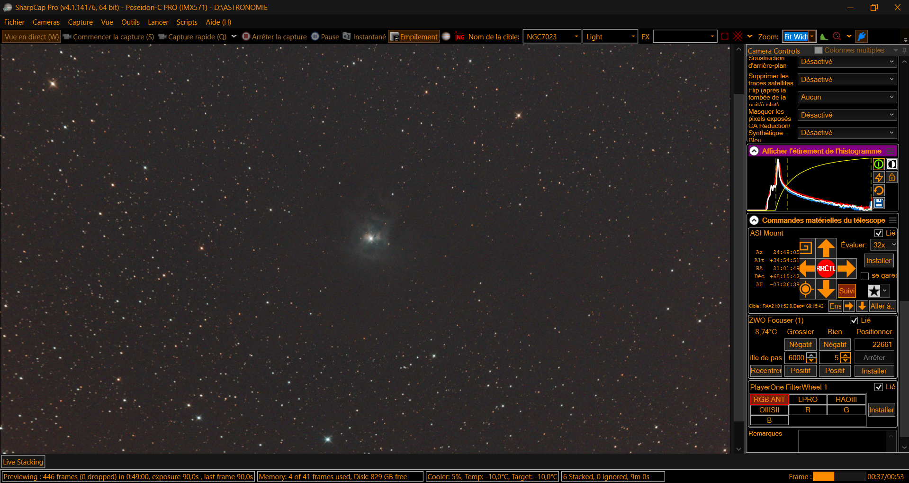Select the RGB ANT filter

[769, 400]
